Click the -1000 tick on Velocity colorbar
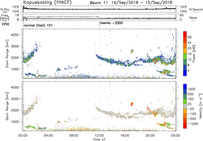The width and height of the screenshot is (203, 141). click(x=193, y=124)
